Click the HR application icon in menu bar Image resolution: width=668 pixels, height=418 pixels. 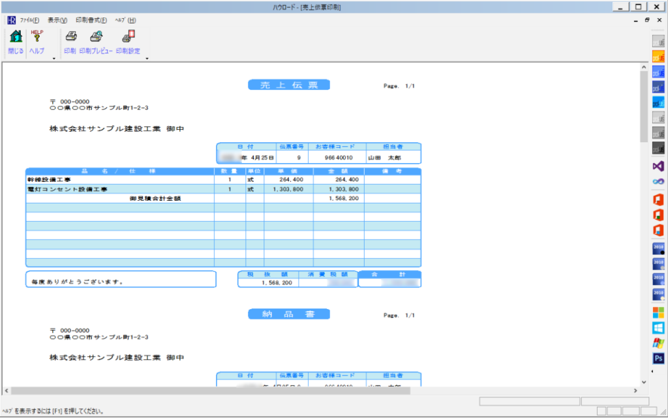[x=11, y=20]
